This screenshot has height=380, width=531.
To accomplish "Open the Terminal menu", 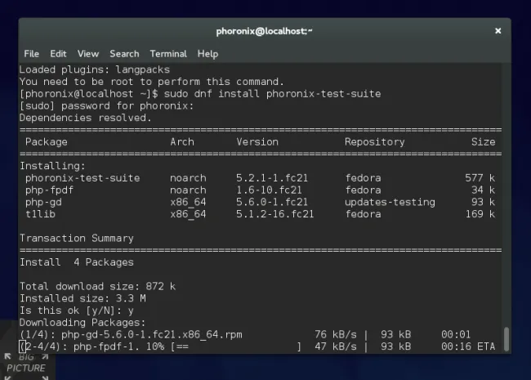I will [168, 54].
